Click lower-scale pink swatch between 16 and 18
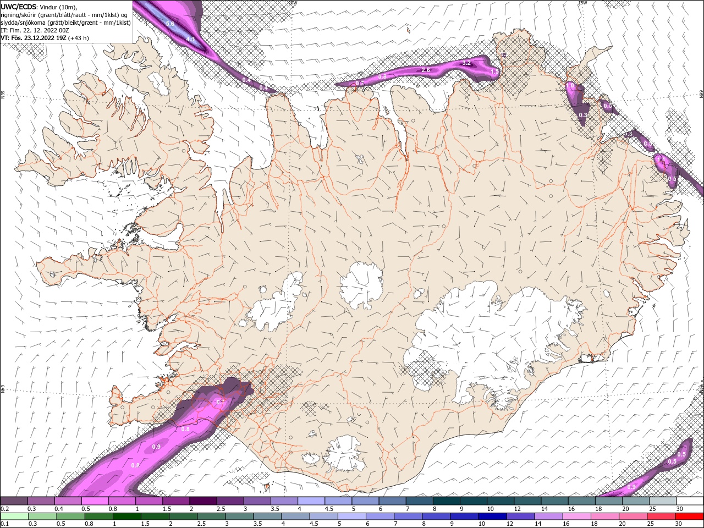Screen dimensions: 704x528 click(x=577, y=516)
